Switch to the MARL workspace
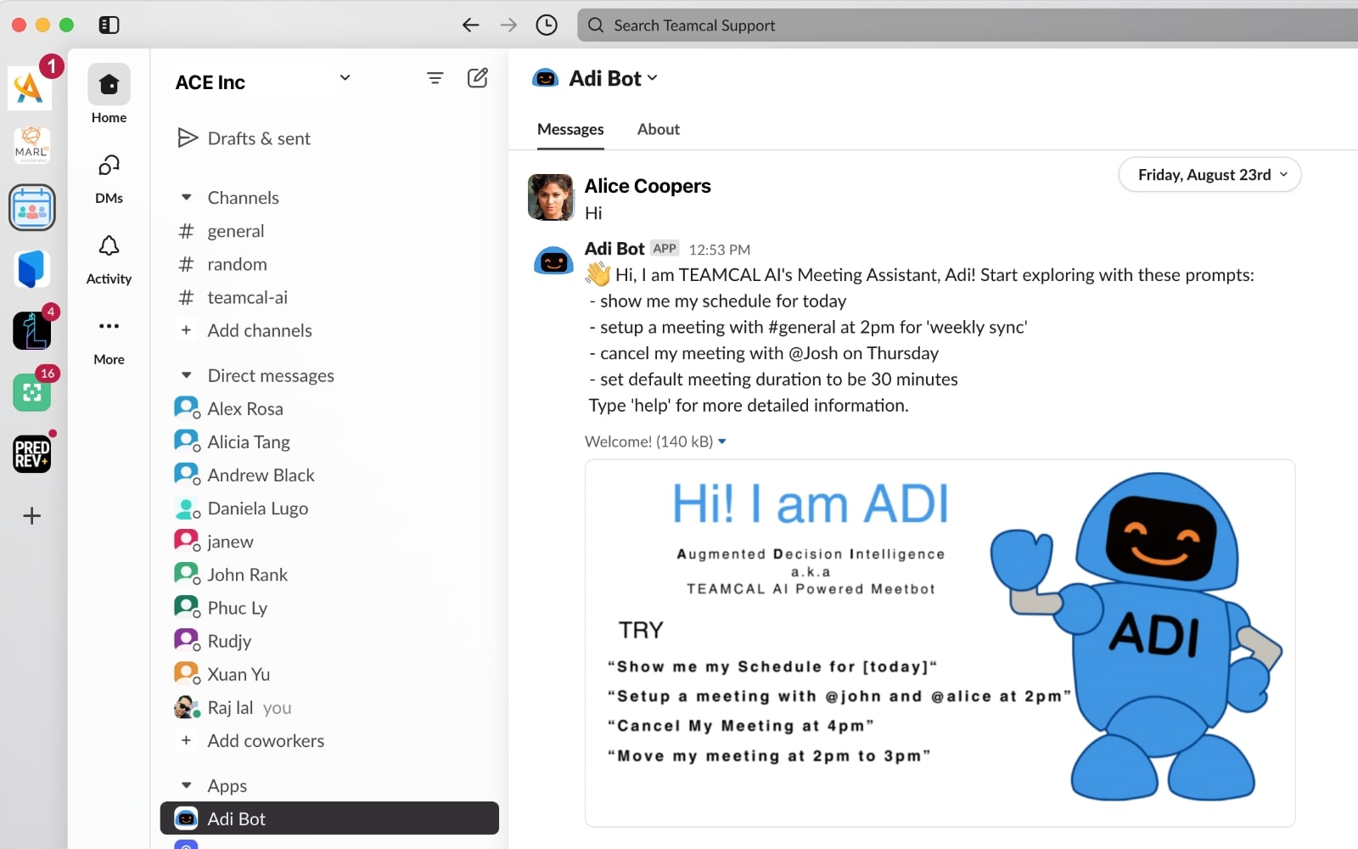The width and height of the screenshot is (1358, 849). click(x=31, y=145)
